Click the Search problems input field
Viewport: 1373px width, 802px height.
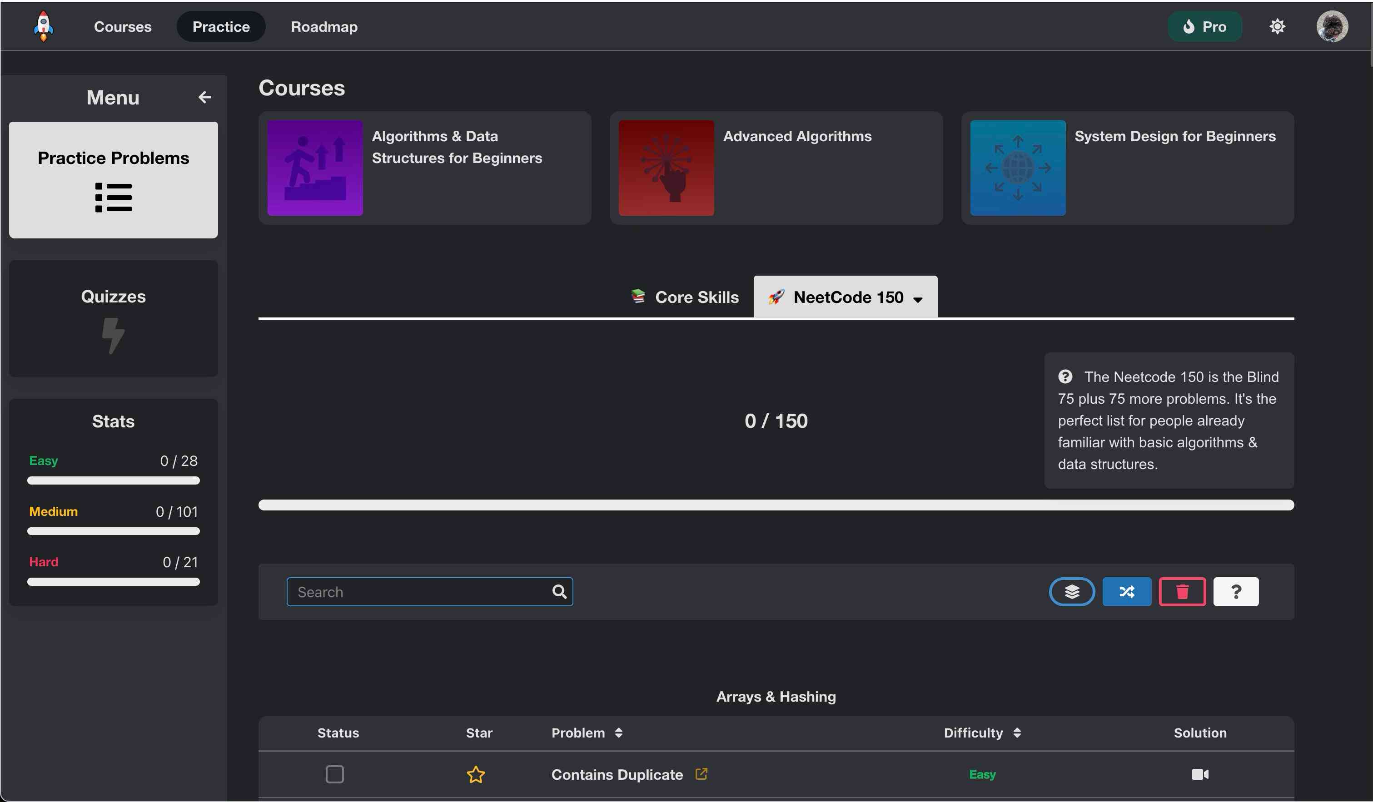422,591
